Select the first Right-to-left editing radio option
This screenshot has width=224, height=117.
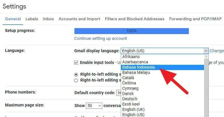[x=76, y=74]
